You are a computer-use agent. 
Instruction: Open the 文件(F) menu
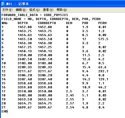point(7,10)
